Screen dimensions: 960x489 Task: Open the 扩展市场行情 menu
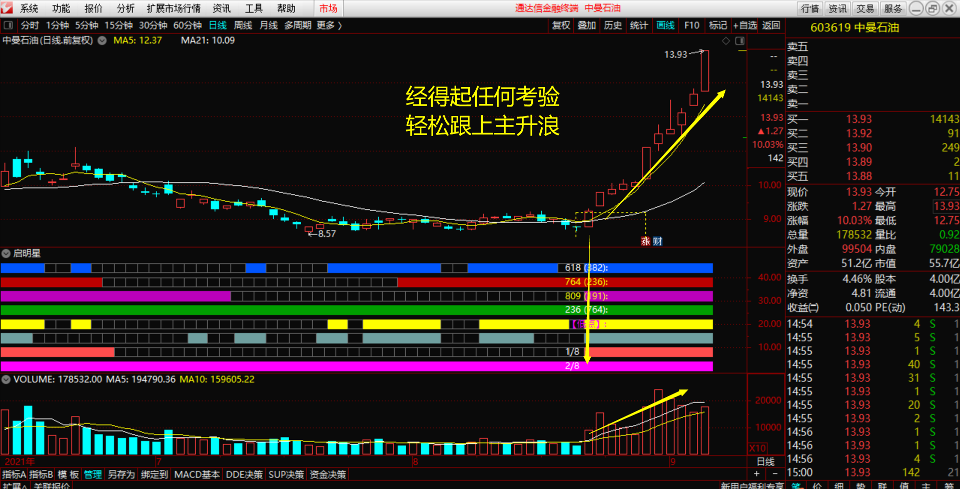point(174,8)
